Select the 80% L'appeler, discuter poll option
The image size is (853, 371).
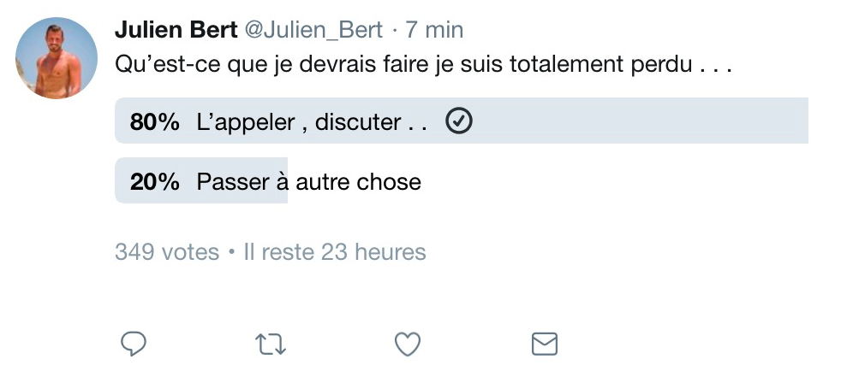tap(462, 121)
